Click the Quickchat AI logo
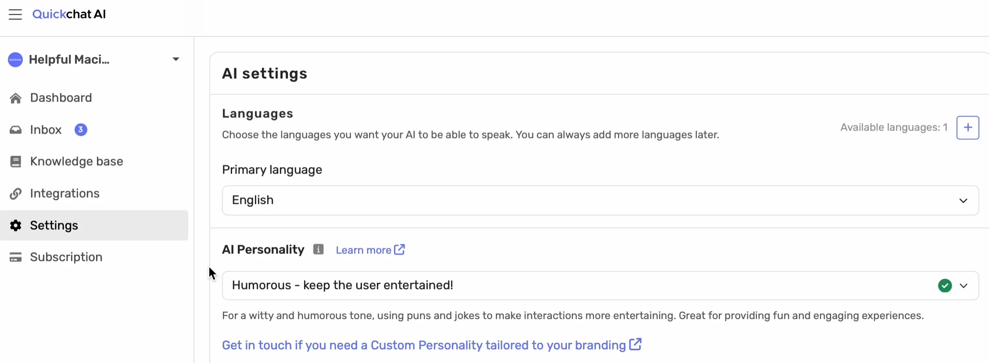The width and height of the screenshot is (989, 363). [69, 14]
